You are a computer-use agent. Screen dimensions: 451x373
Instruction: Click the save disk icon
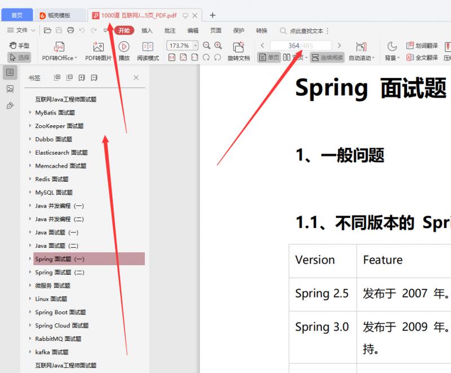click(x=59, y=30)
